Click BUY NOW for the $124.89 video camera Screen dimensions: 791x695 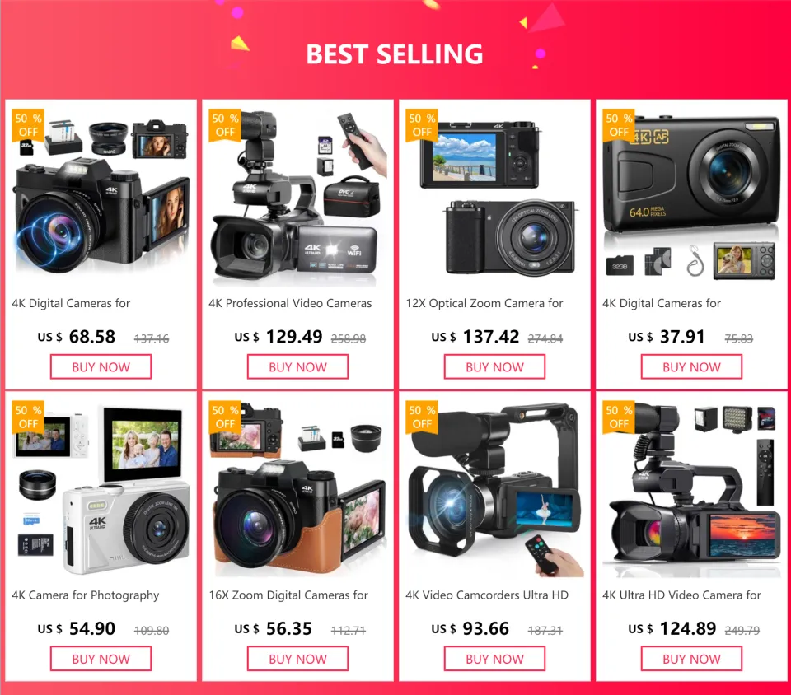pyautogui.click(x=691, y=659)
